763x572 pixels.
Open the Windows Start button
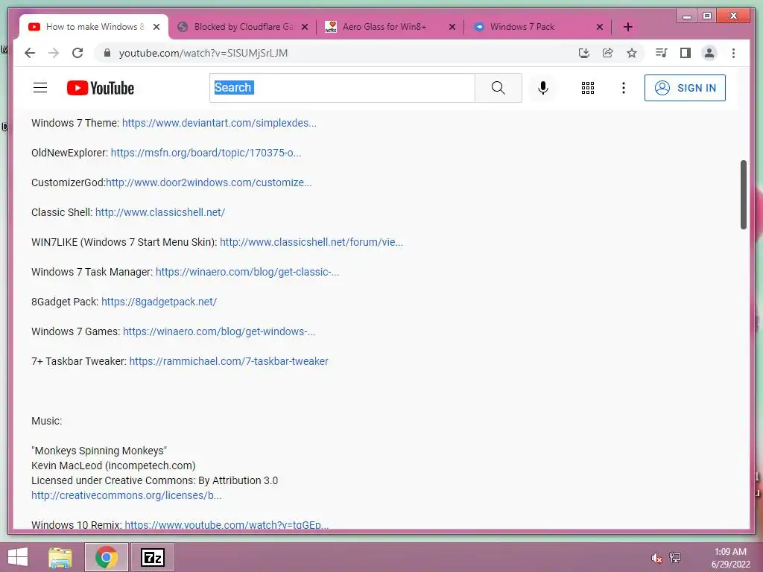(18, 557)
